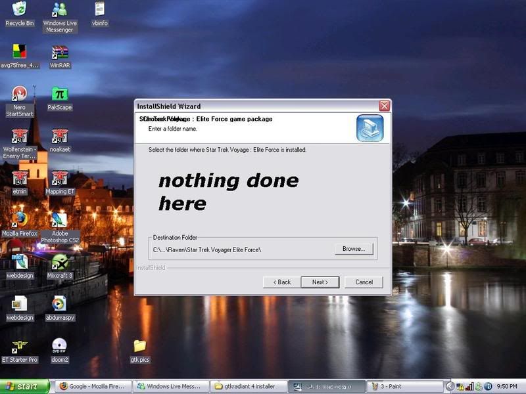Open Browse... to choose destination folder
526x394 pixels.
pos(354,249)
